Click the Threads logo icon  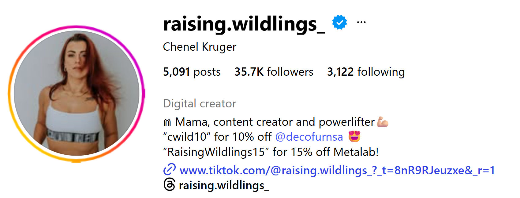[170, 185]
